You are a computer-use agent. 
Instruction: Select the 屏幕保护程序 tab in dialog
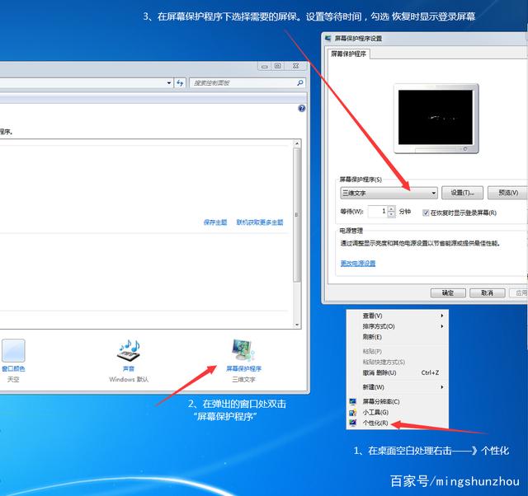coord(348,54)
